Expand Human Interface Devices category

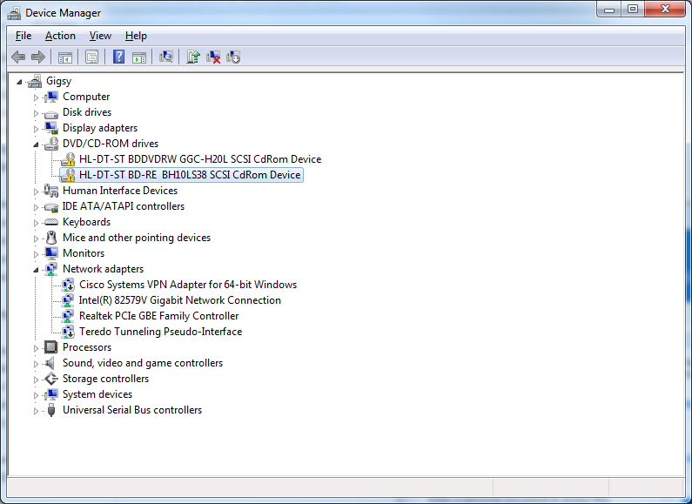37,192
